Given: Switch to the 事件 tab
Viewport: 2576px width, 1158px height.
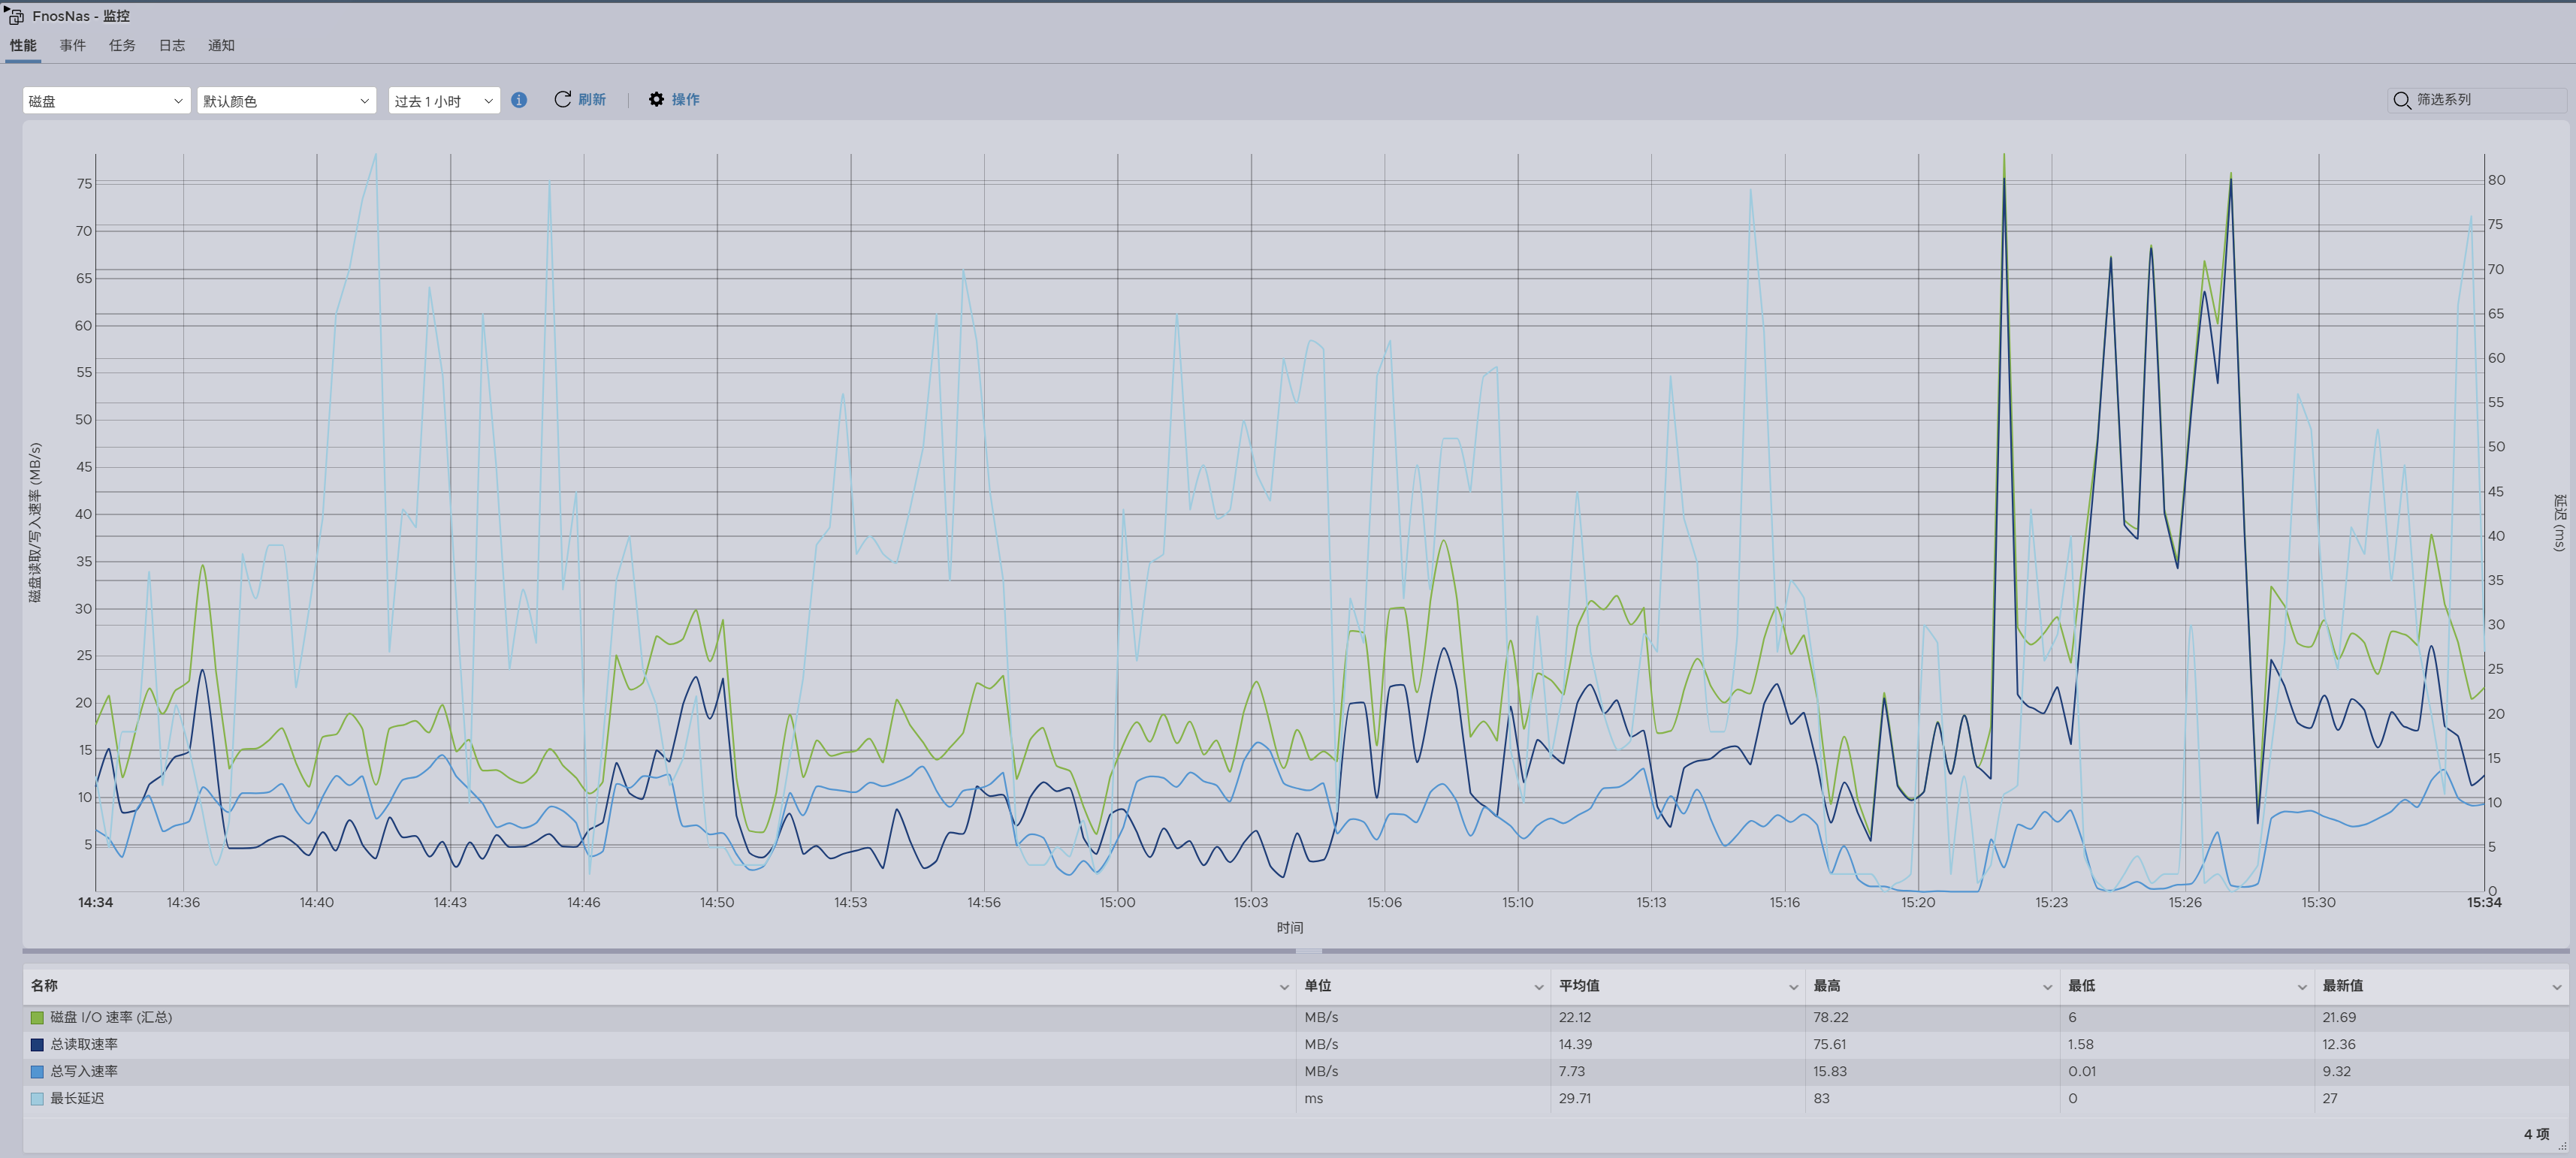Looking at the screenshot, I should tap(72, 45).
